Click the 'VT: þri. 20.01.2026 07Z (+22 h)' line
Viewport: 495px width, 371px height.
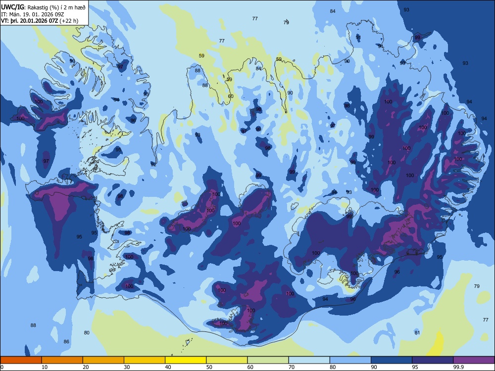pyautogui.click(x=40, y=21)
